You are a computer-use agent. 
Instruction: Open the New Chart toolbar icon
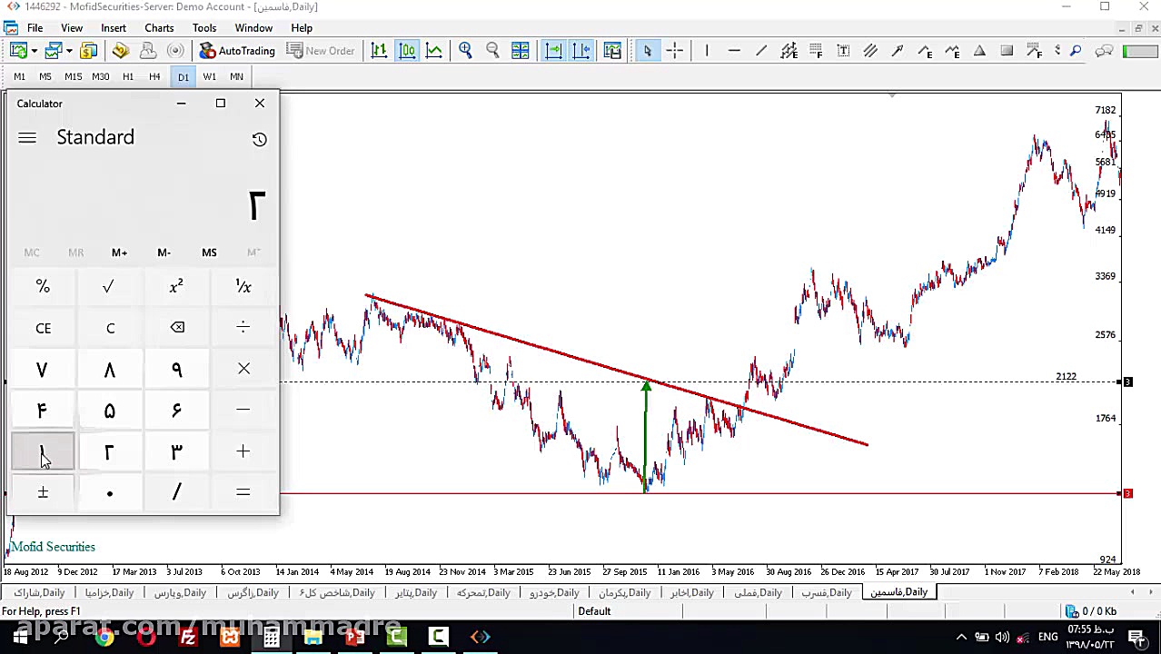18,51
